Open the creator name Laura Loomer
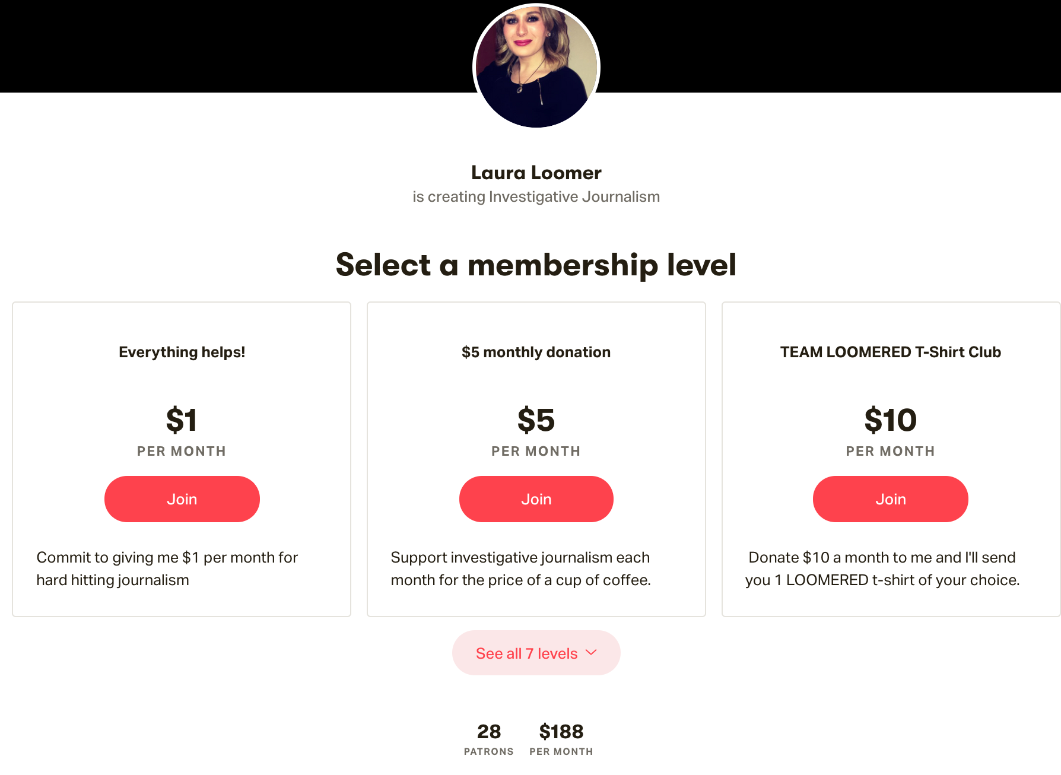The image size is (1061, 775). [535, 173]
